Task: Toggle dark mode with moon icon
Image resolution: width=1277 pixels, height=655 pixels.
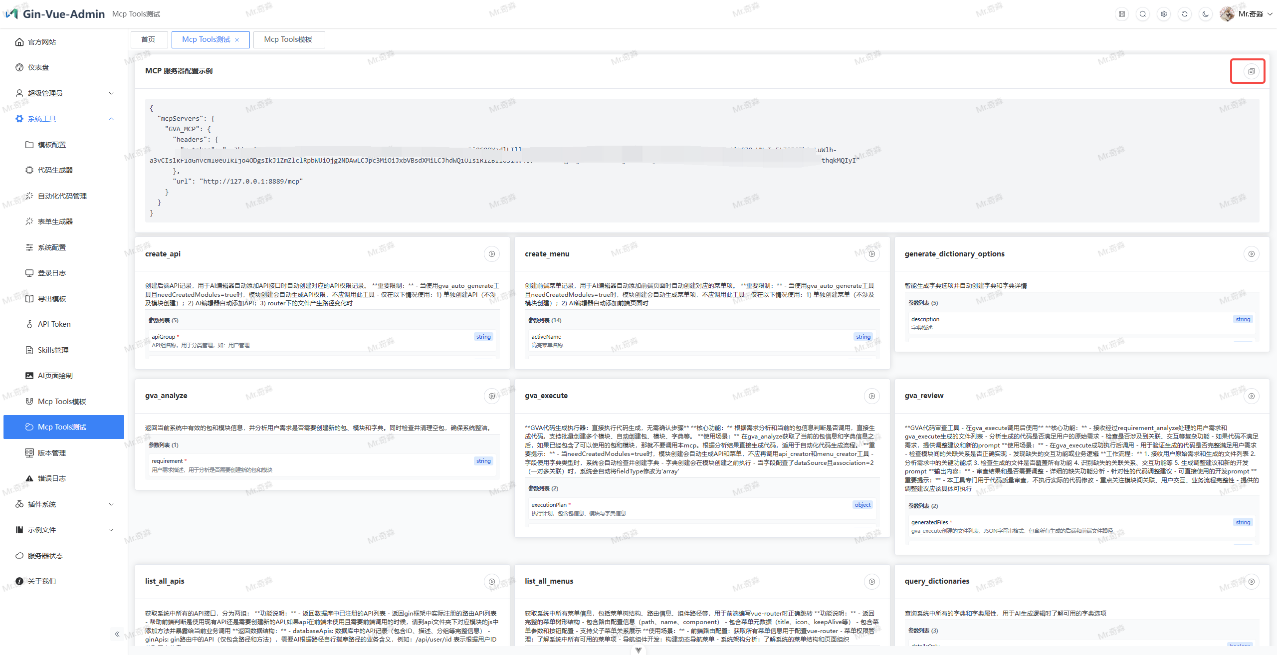Action: pyautogui.click(x=1206, y=14)
